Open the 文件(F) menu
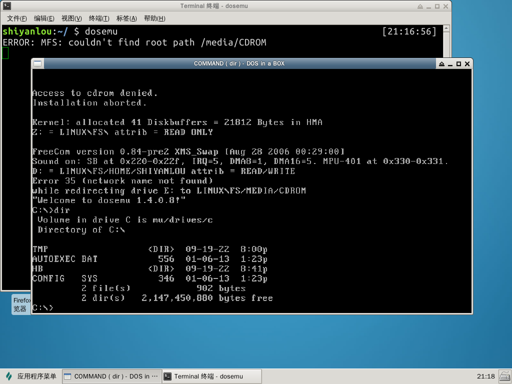 coord(16,18)
